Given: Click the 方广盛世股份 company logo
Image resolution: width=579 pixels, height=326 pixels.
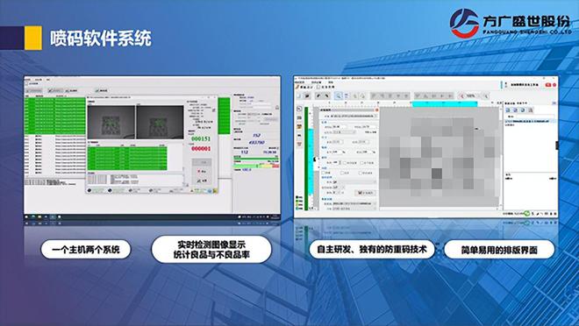Looking at the screenshot, I should click(511, 23).
